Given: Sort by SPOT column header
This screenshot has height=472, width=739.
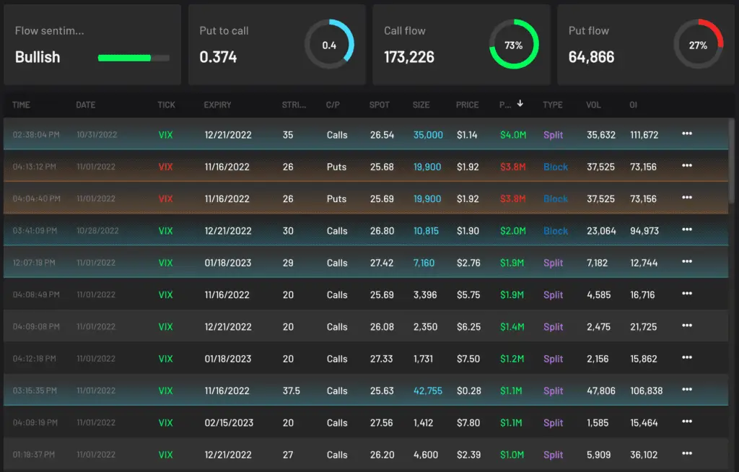Looking at the screenshot, I should coord(380,105).
